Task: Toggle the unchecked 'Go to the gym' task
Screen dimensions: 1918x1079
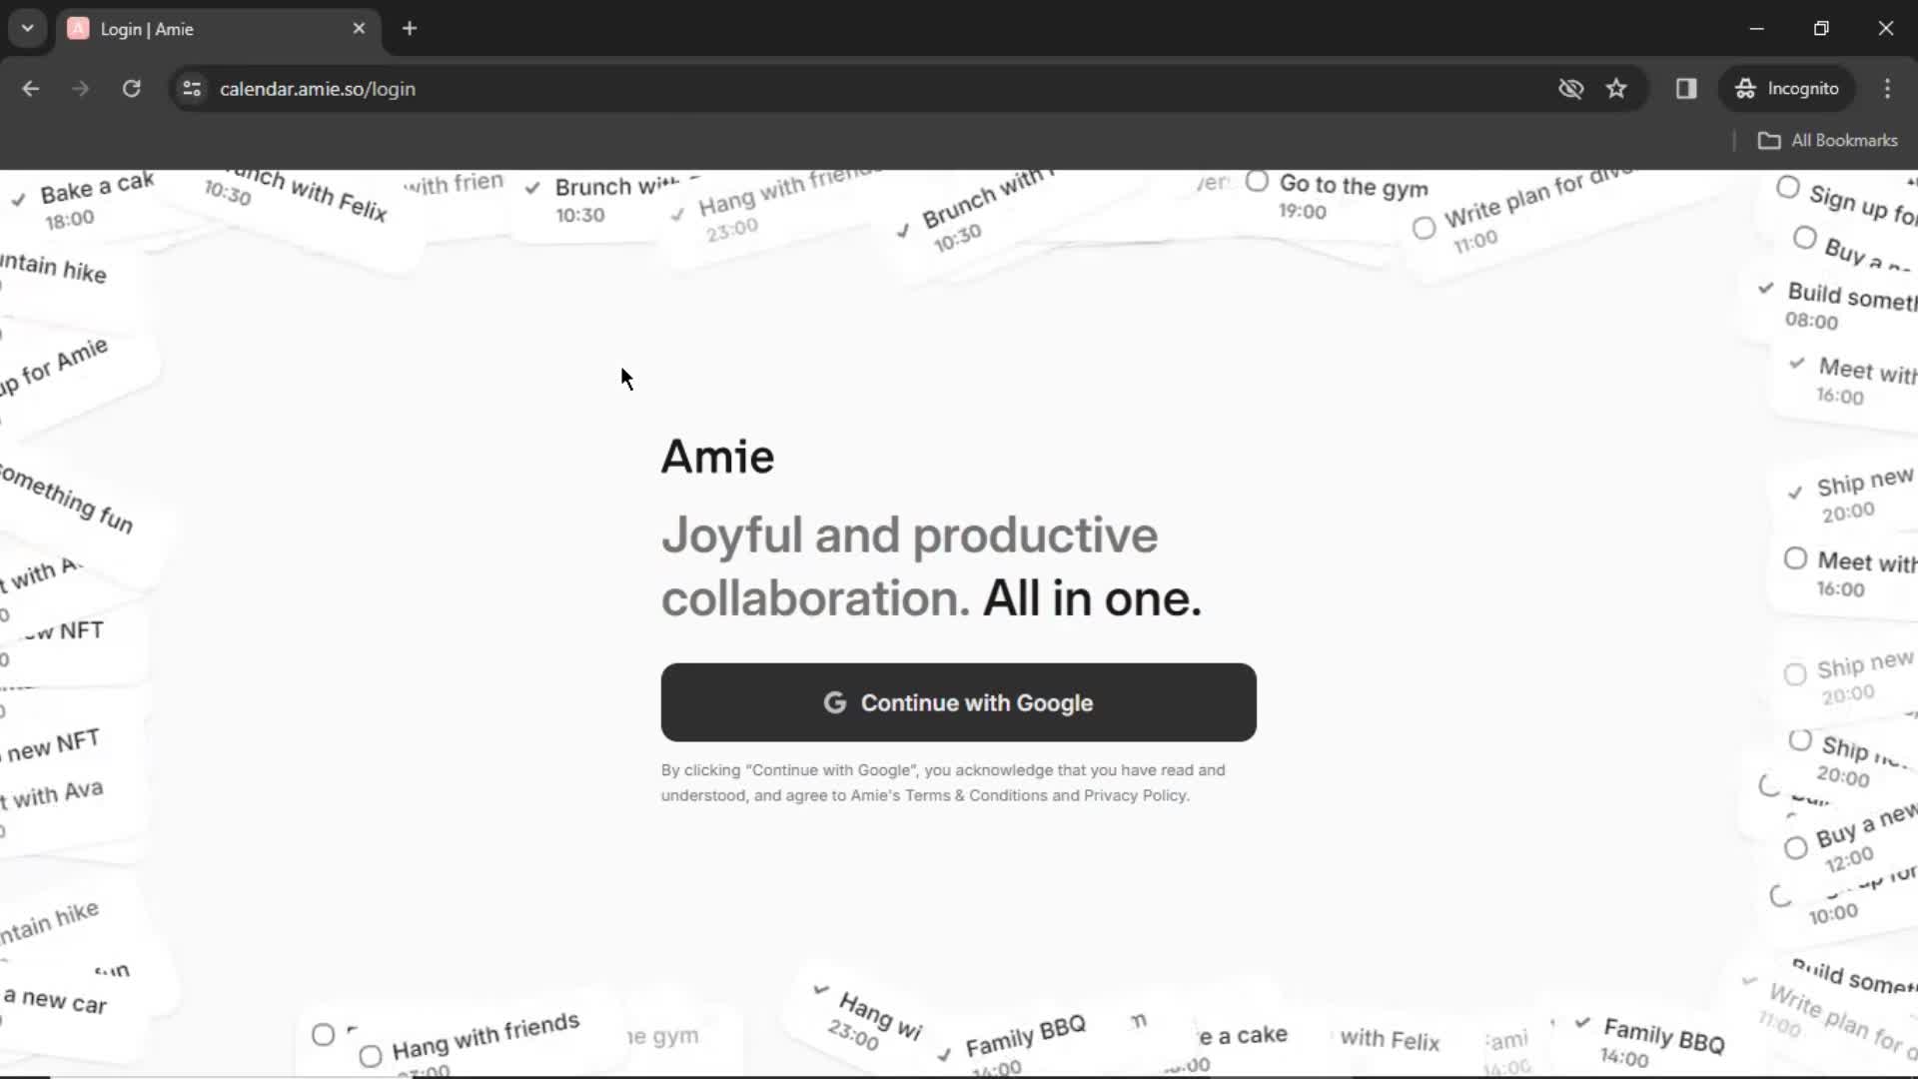Action: (x=1254, y=187)
